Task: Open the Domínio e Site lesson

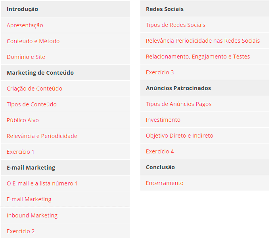Action: tap(26, 57)
